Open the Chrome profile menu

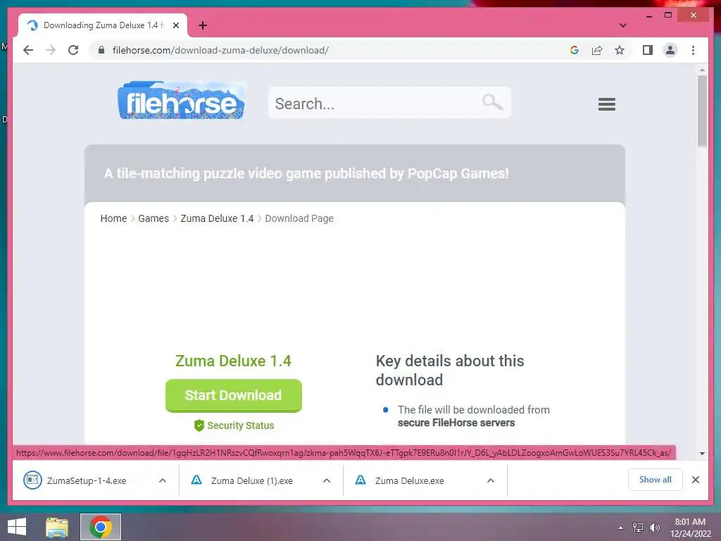(670, 50)
